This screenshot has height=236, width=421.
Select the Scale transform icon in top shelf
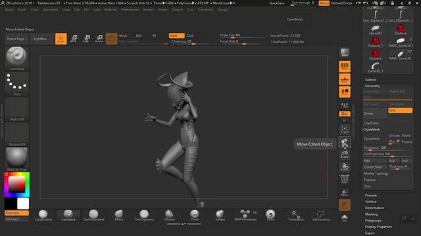point(86,39)
